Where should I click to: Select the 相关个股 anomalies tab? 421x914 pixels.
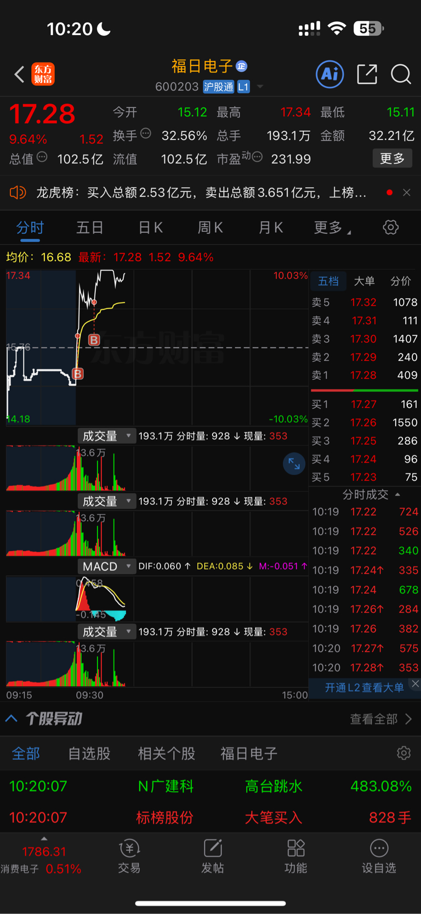tap(167, 754)
